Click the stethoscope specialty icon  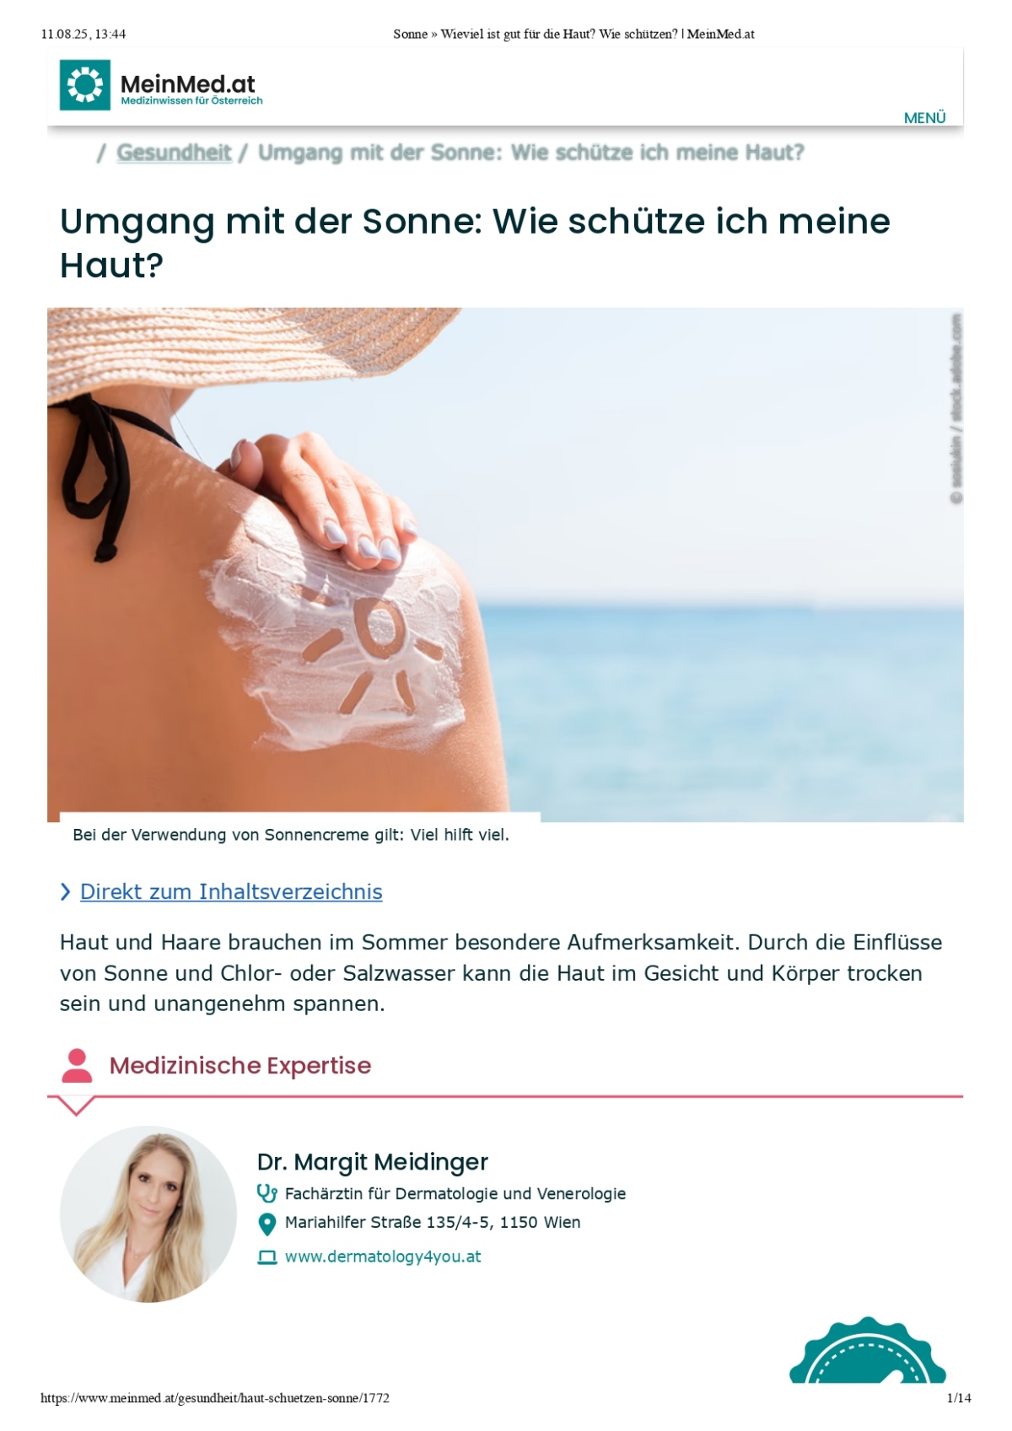click(x=266, y=1194)
